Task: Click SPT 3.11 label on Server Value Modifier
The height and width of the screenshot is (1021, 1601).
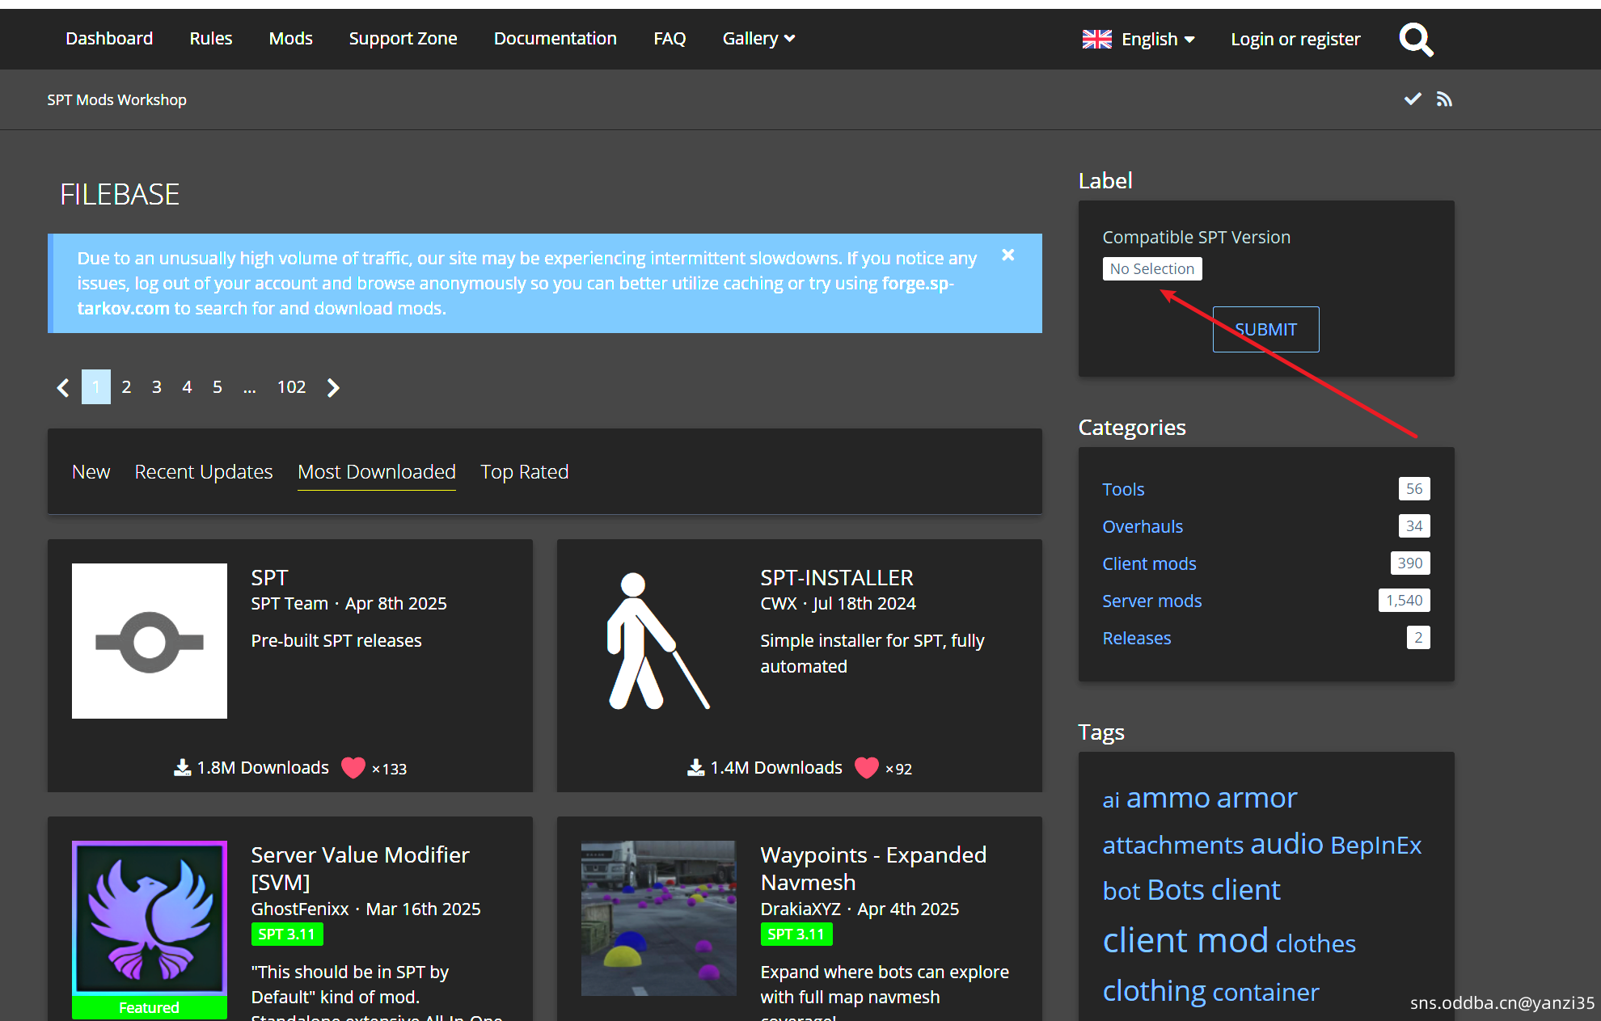Action: (287, 934)
